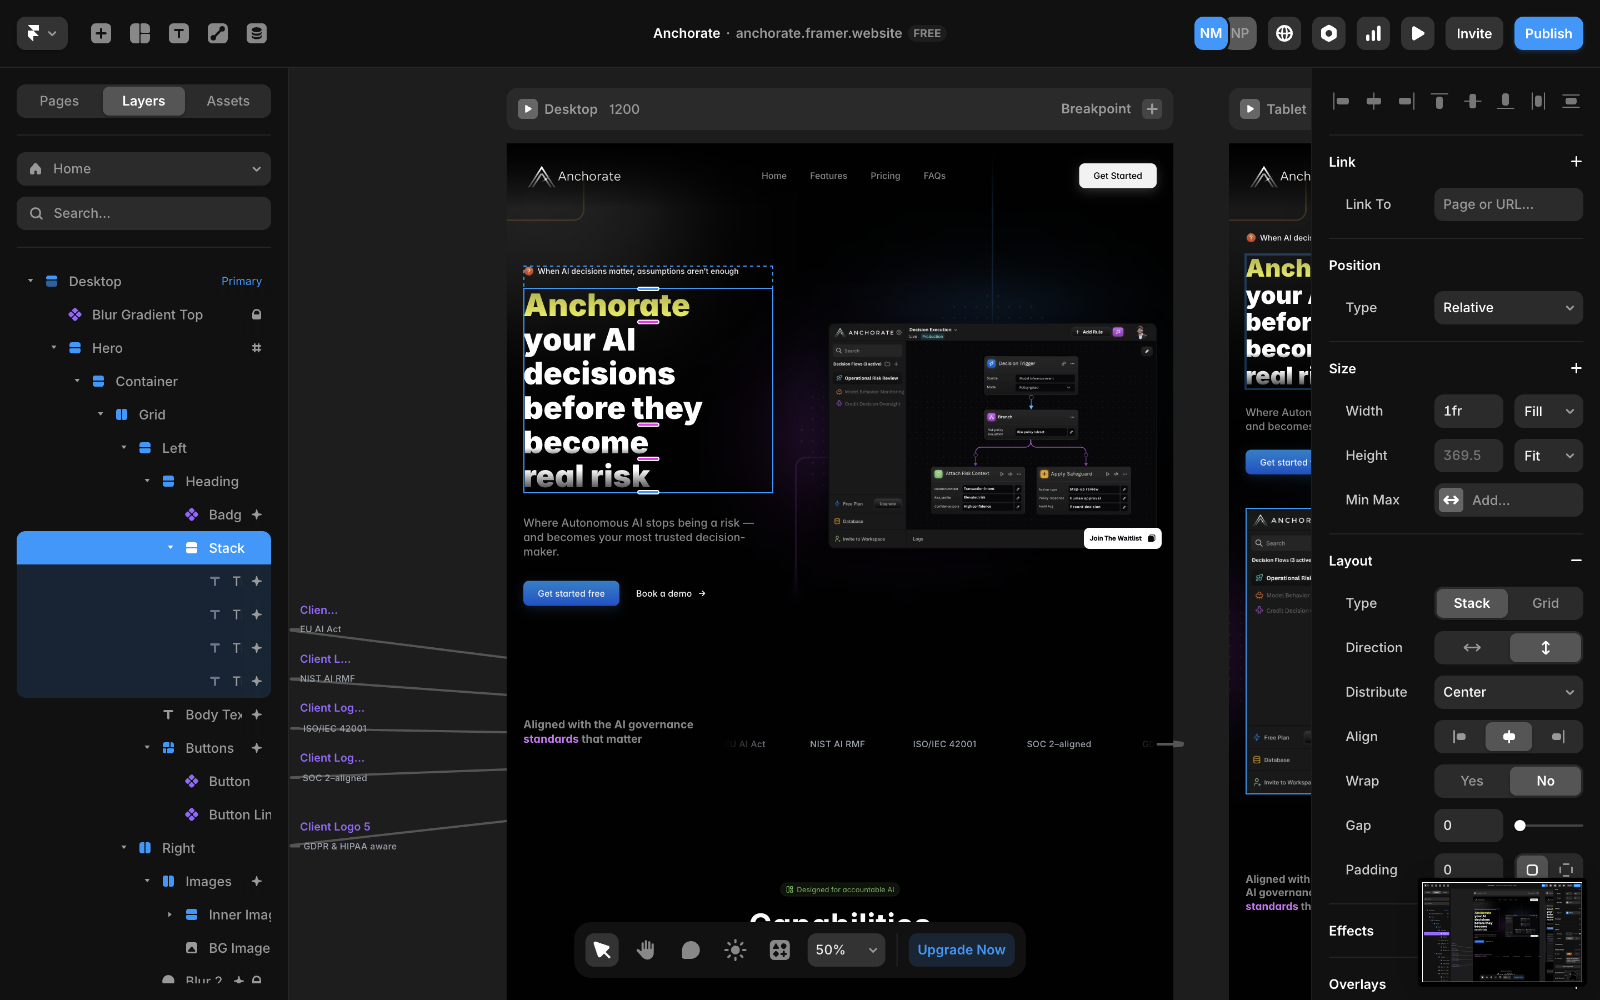Image resolution: width=1600 pixels, height=1000 pixels.
Task: Choose horizontal stack direction
Action: click(1472, 647)
